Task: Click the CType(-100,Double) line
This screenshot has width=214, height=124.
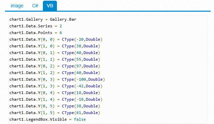Action: point(57,79)
